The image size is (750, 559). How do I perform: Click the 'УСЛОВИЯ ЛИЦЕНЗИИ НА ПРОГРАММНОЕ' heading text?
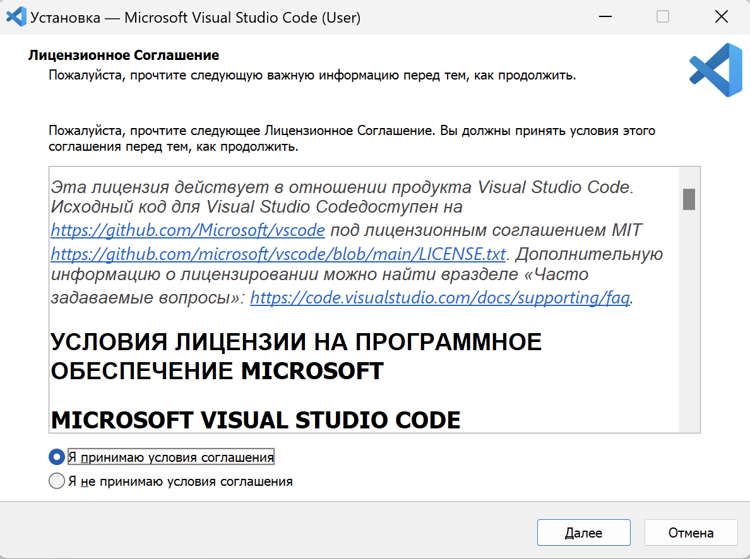point(295,342)
